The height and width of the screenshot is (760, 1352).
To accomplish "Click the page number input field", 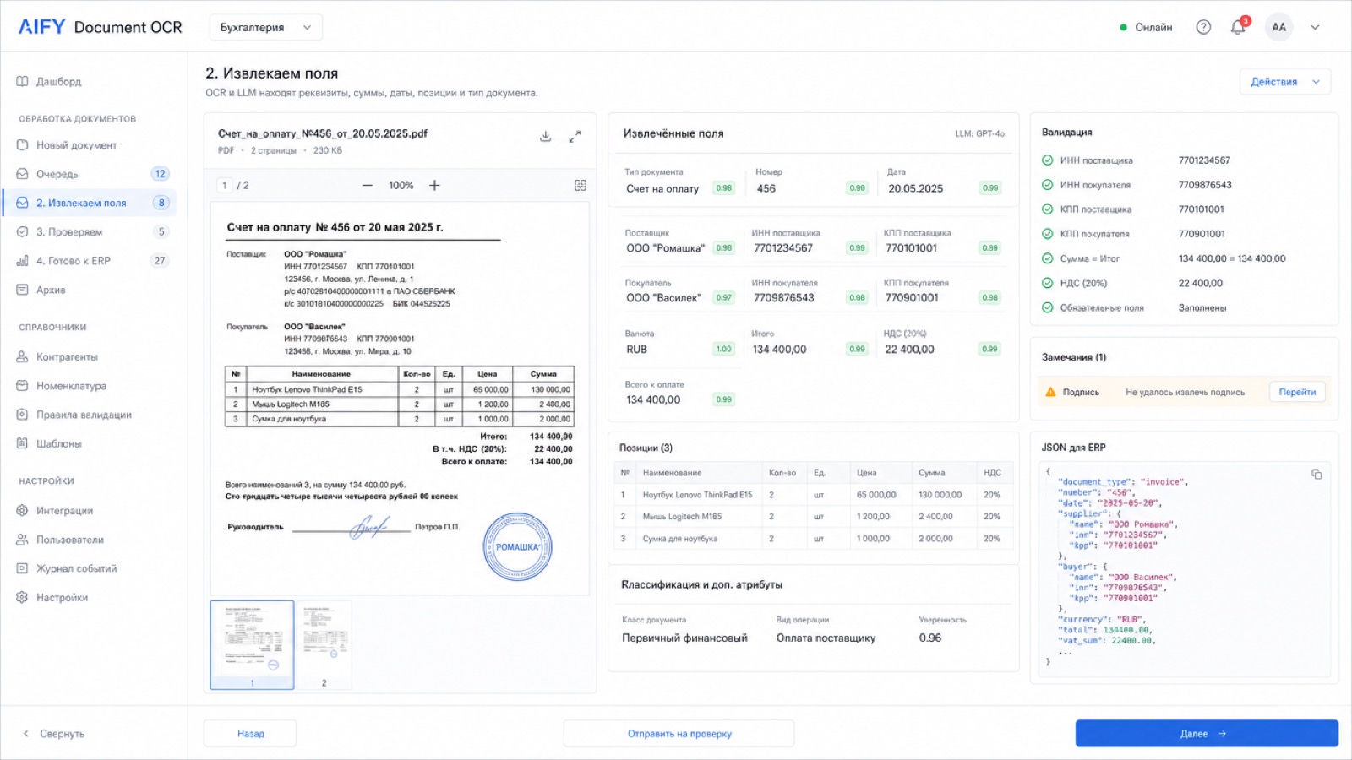I will (224, 185).
